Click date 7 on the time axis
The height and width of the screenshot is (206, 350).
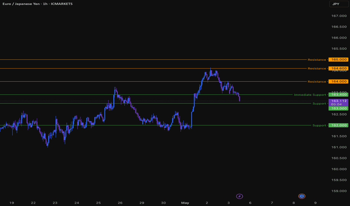click(272, 203)
